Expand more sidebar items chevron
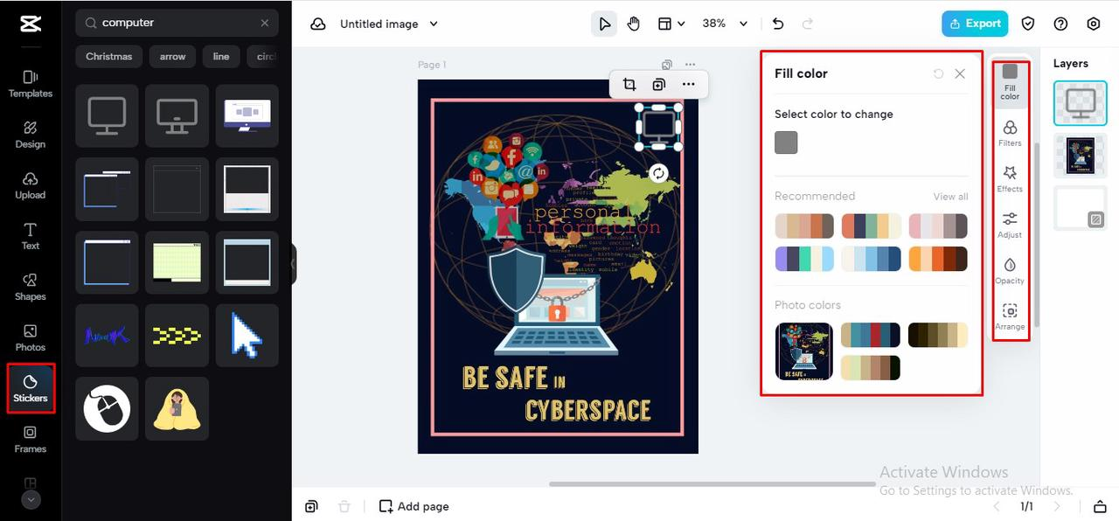 pyautogui.click(x=31, y=500)
